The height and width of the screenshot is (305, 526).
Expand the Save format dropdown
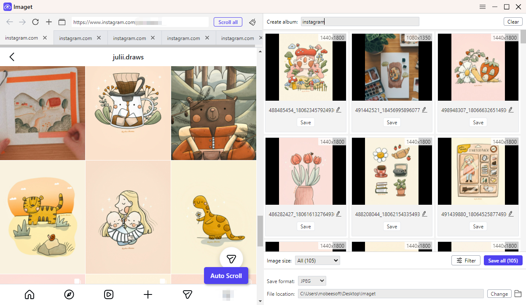coord(312,281)
